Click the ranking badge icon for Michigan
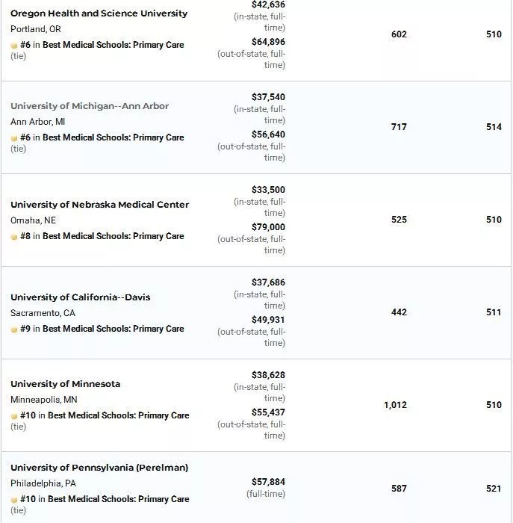The height and width of the screenshot is (523, 513). tap(14, 138)
